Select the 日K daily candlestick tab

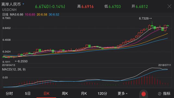(x=46, y=93)
